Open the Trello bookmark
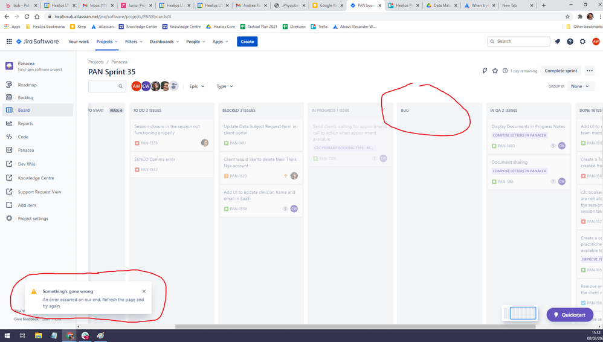This screenshot has height=342, width=603. (x=319, y=27)
